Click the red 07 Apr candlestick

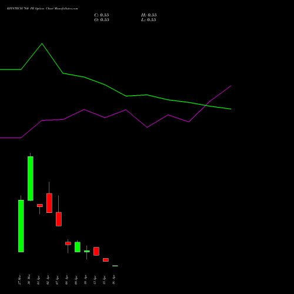[x=59, y=219]
